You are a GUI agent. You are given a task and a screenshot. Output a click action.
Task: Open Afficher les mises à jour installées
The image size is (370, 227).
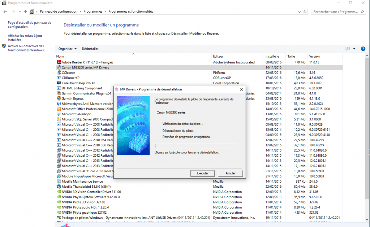pyautogui.click(x=25, y=37)
